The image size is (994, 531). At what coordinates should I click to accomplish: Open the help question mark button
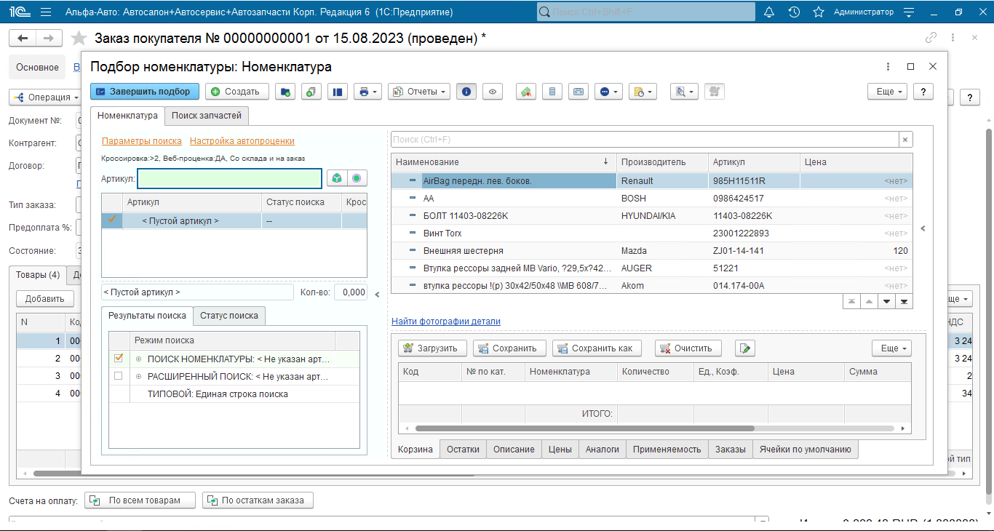tap(923, 92)
